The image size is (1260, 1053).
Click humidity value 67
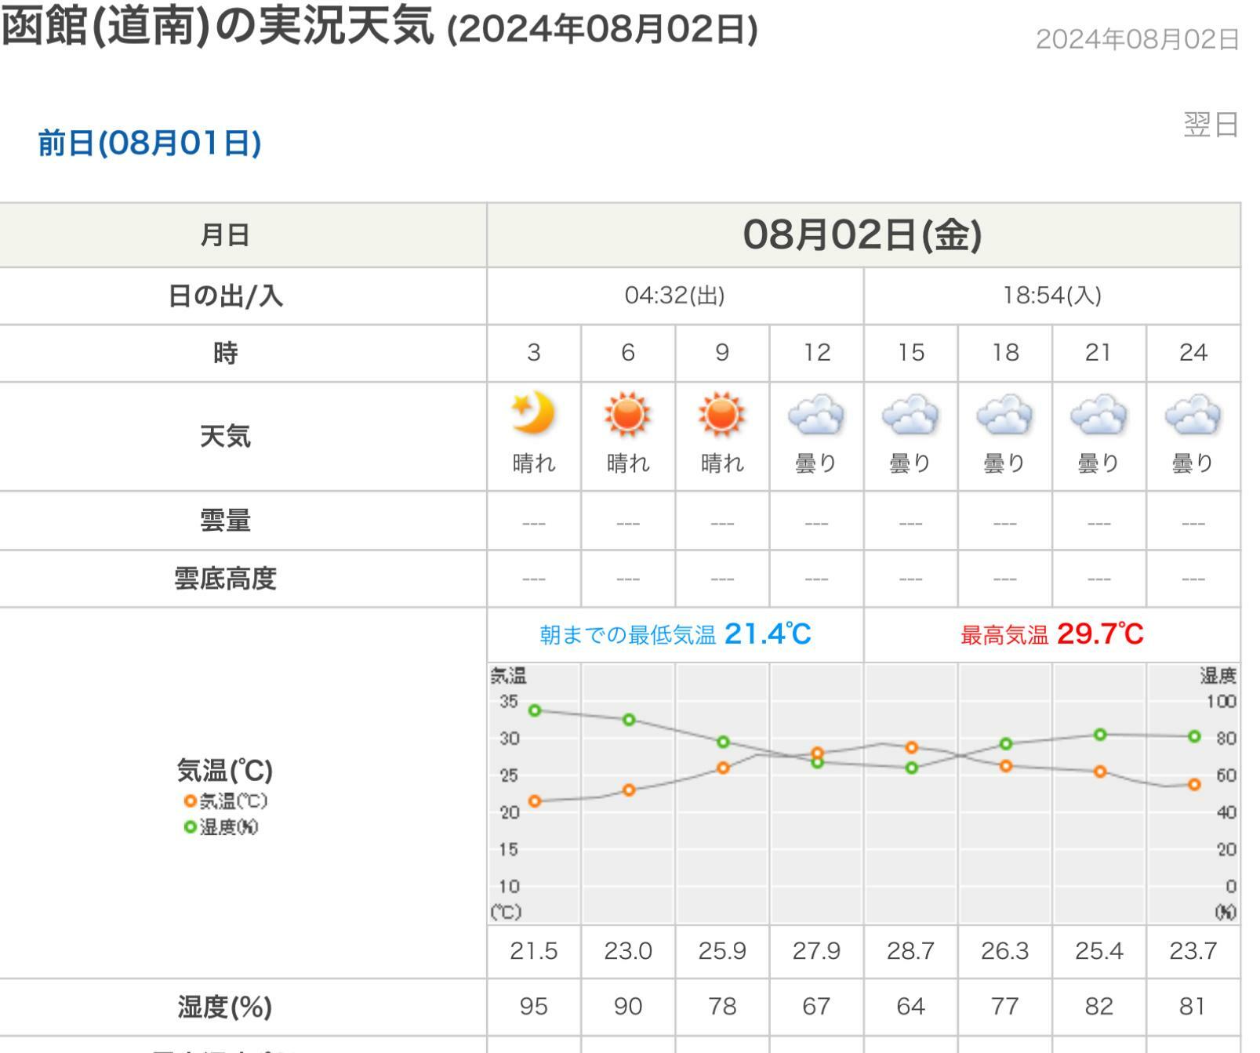point(816,1007)
